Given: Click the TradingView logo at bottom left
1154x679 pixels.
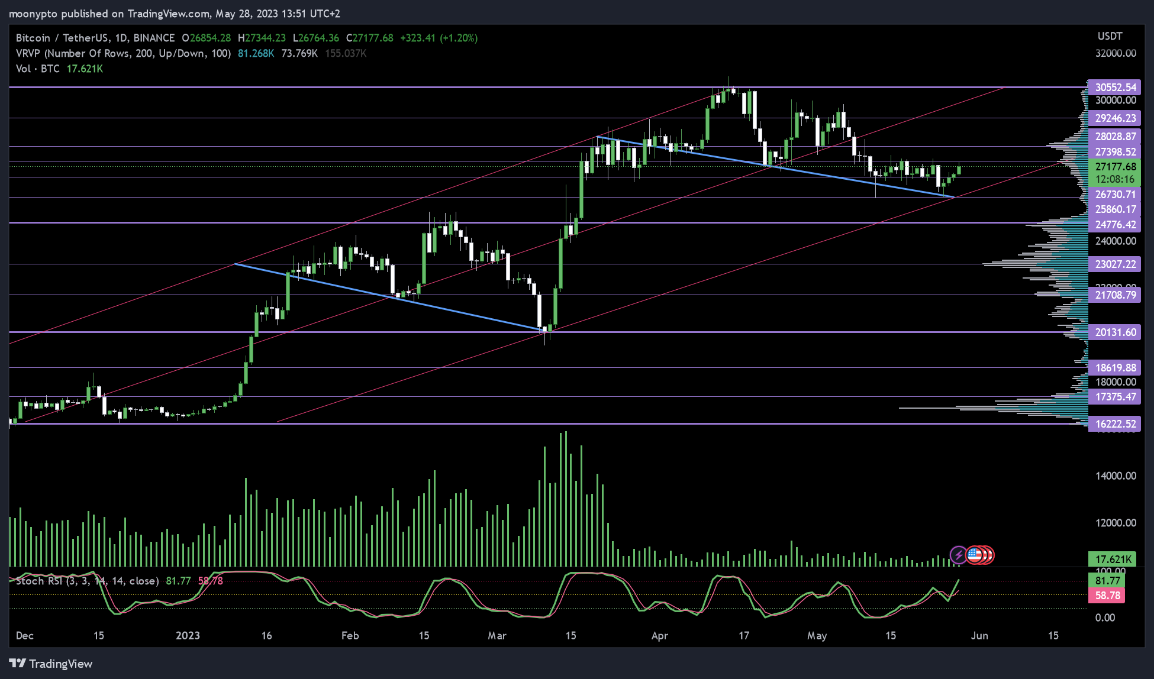Looking at the screenshot, I should 51,664.
